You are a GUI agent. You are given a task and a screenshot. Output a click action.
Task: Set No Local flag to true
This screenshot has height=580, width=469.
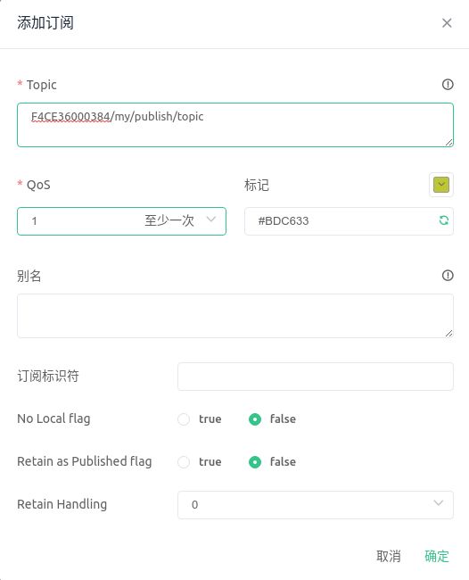(x=184, y=419)
